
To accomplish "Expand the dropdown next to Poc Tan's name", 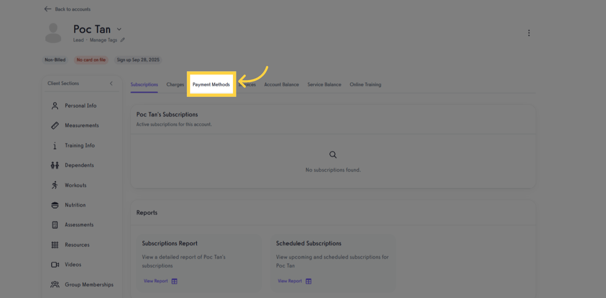I will point(118,29).
